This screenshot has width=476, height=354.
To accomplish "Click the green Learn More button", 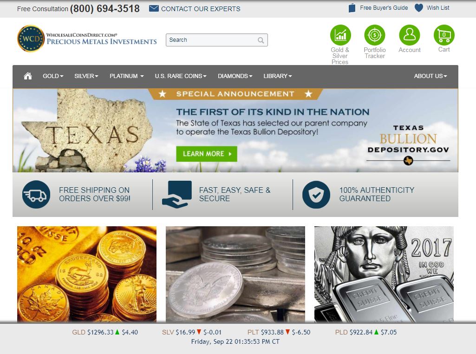I will click(207, 154).
